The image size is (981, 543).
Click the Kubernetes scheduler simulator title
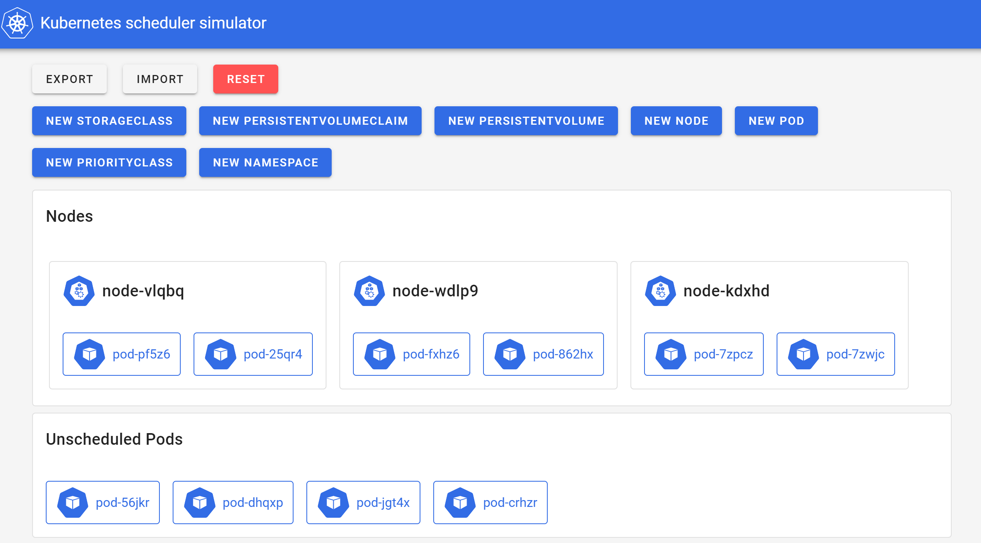coord(153,23)
